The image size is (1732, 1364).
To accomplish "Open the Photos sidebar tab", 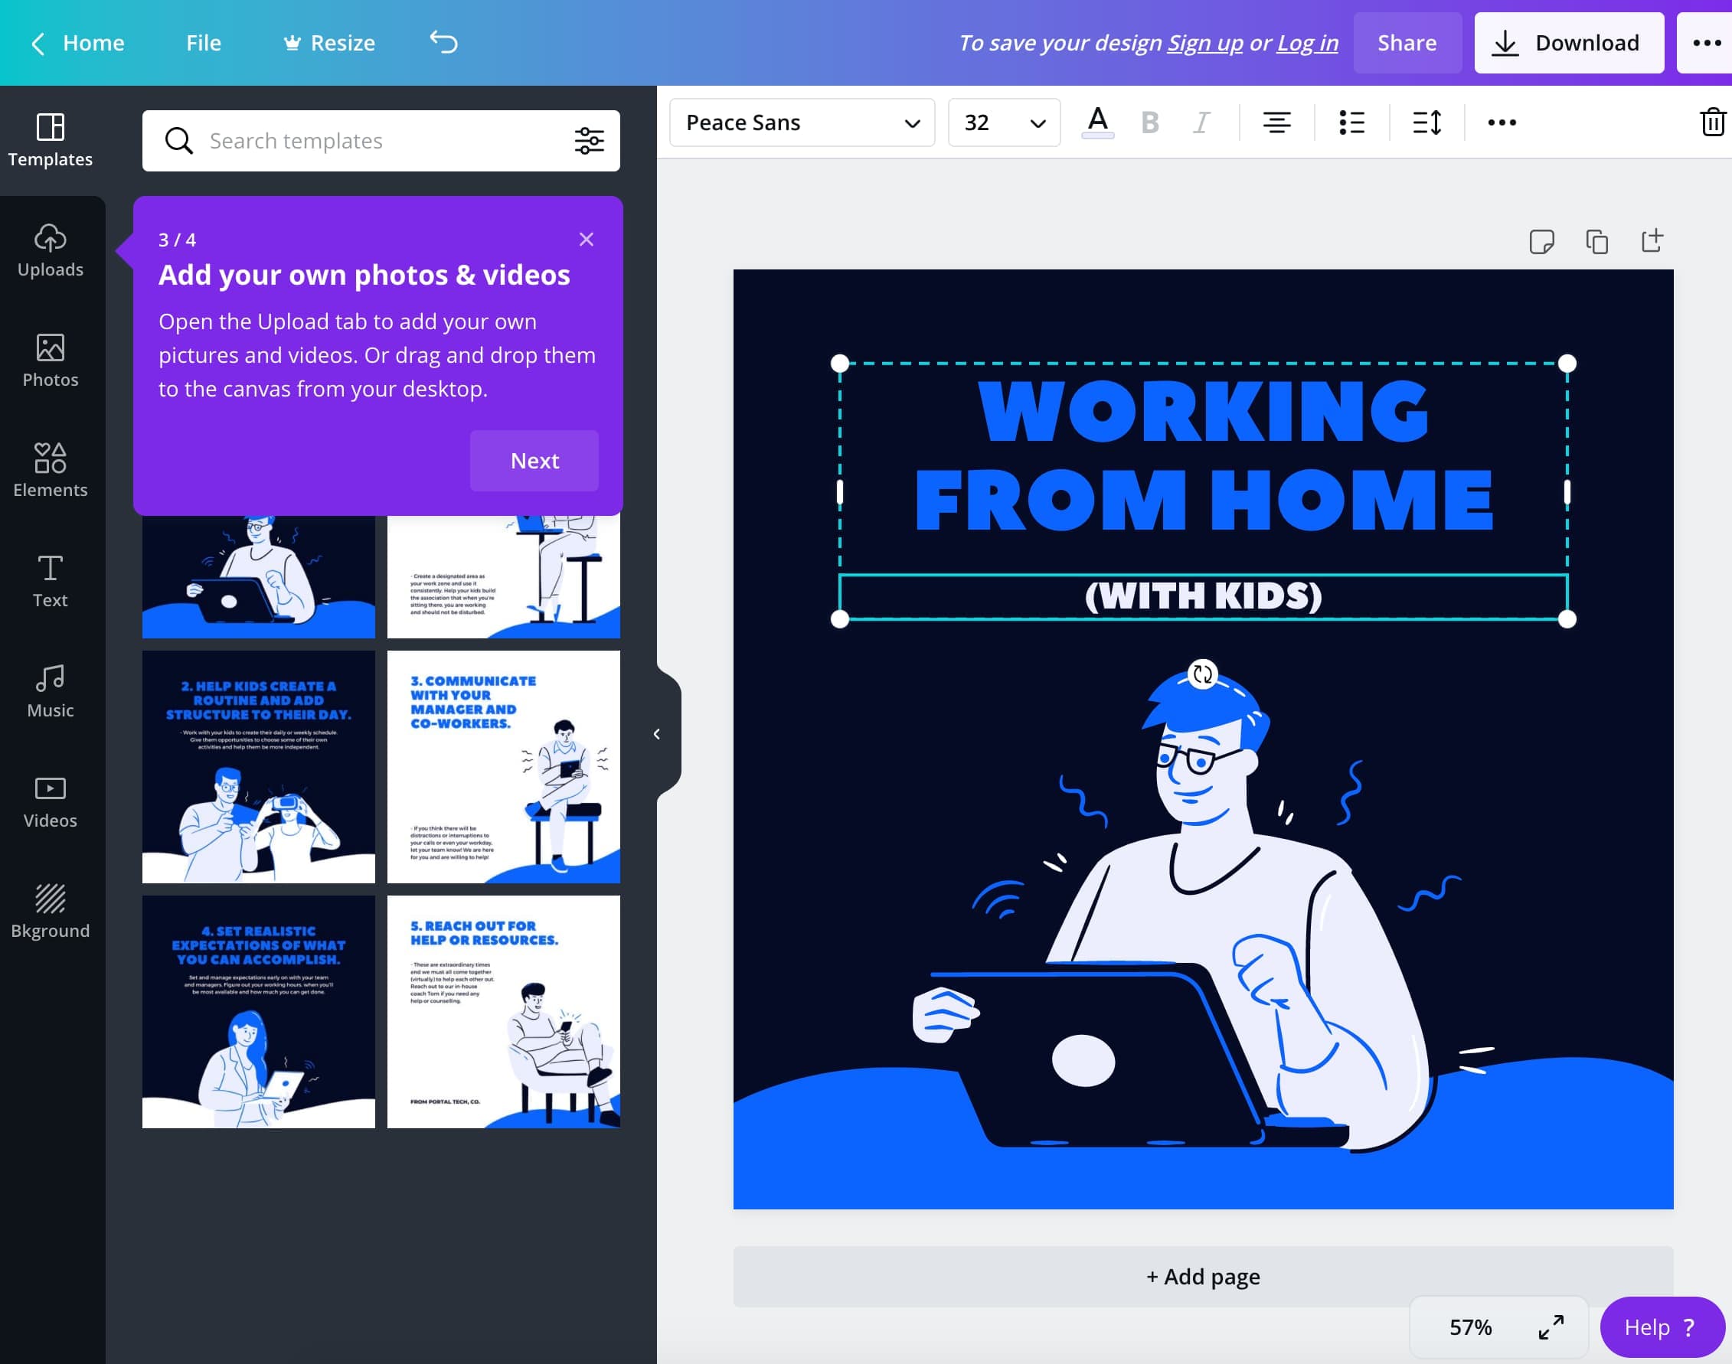I will (51, 361).
